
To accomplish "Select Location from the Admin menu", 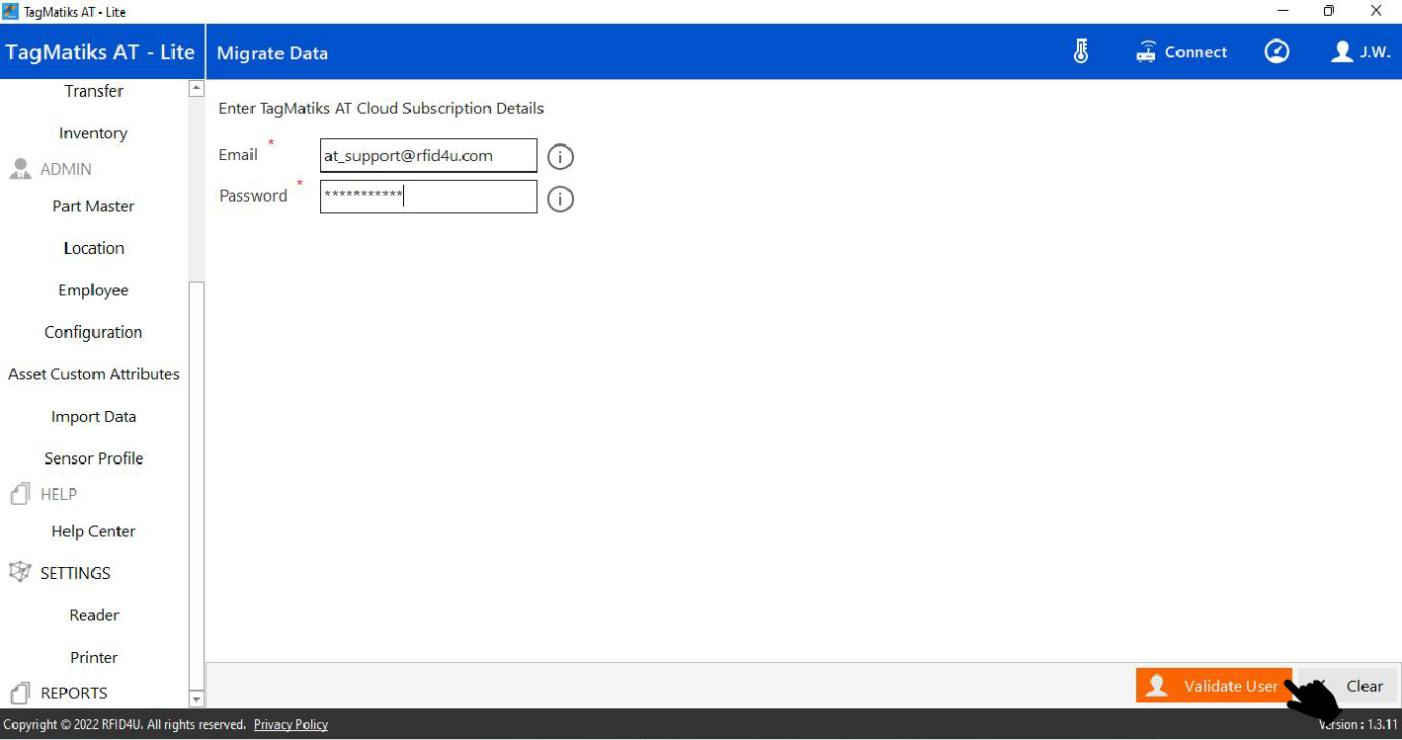I will pyautogui.click(x=94, y=248).
